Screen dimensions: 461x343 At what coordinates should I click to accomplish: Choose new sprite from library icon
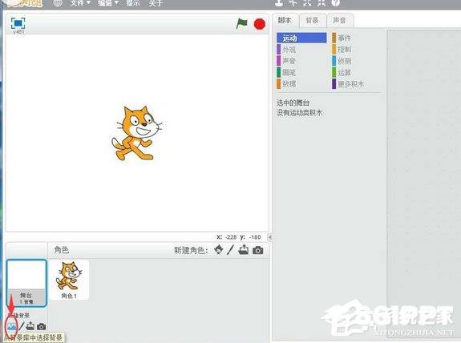(218, 250)
